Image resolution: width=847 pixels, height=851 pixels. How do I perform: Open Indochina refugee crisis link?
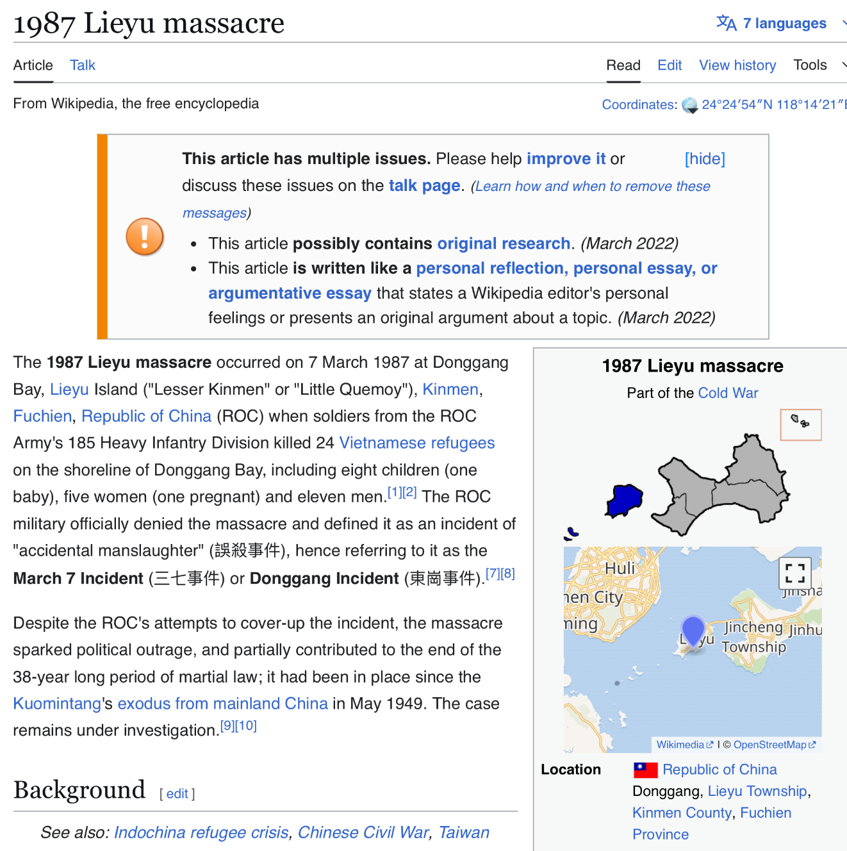pos(201,832)
